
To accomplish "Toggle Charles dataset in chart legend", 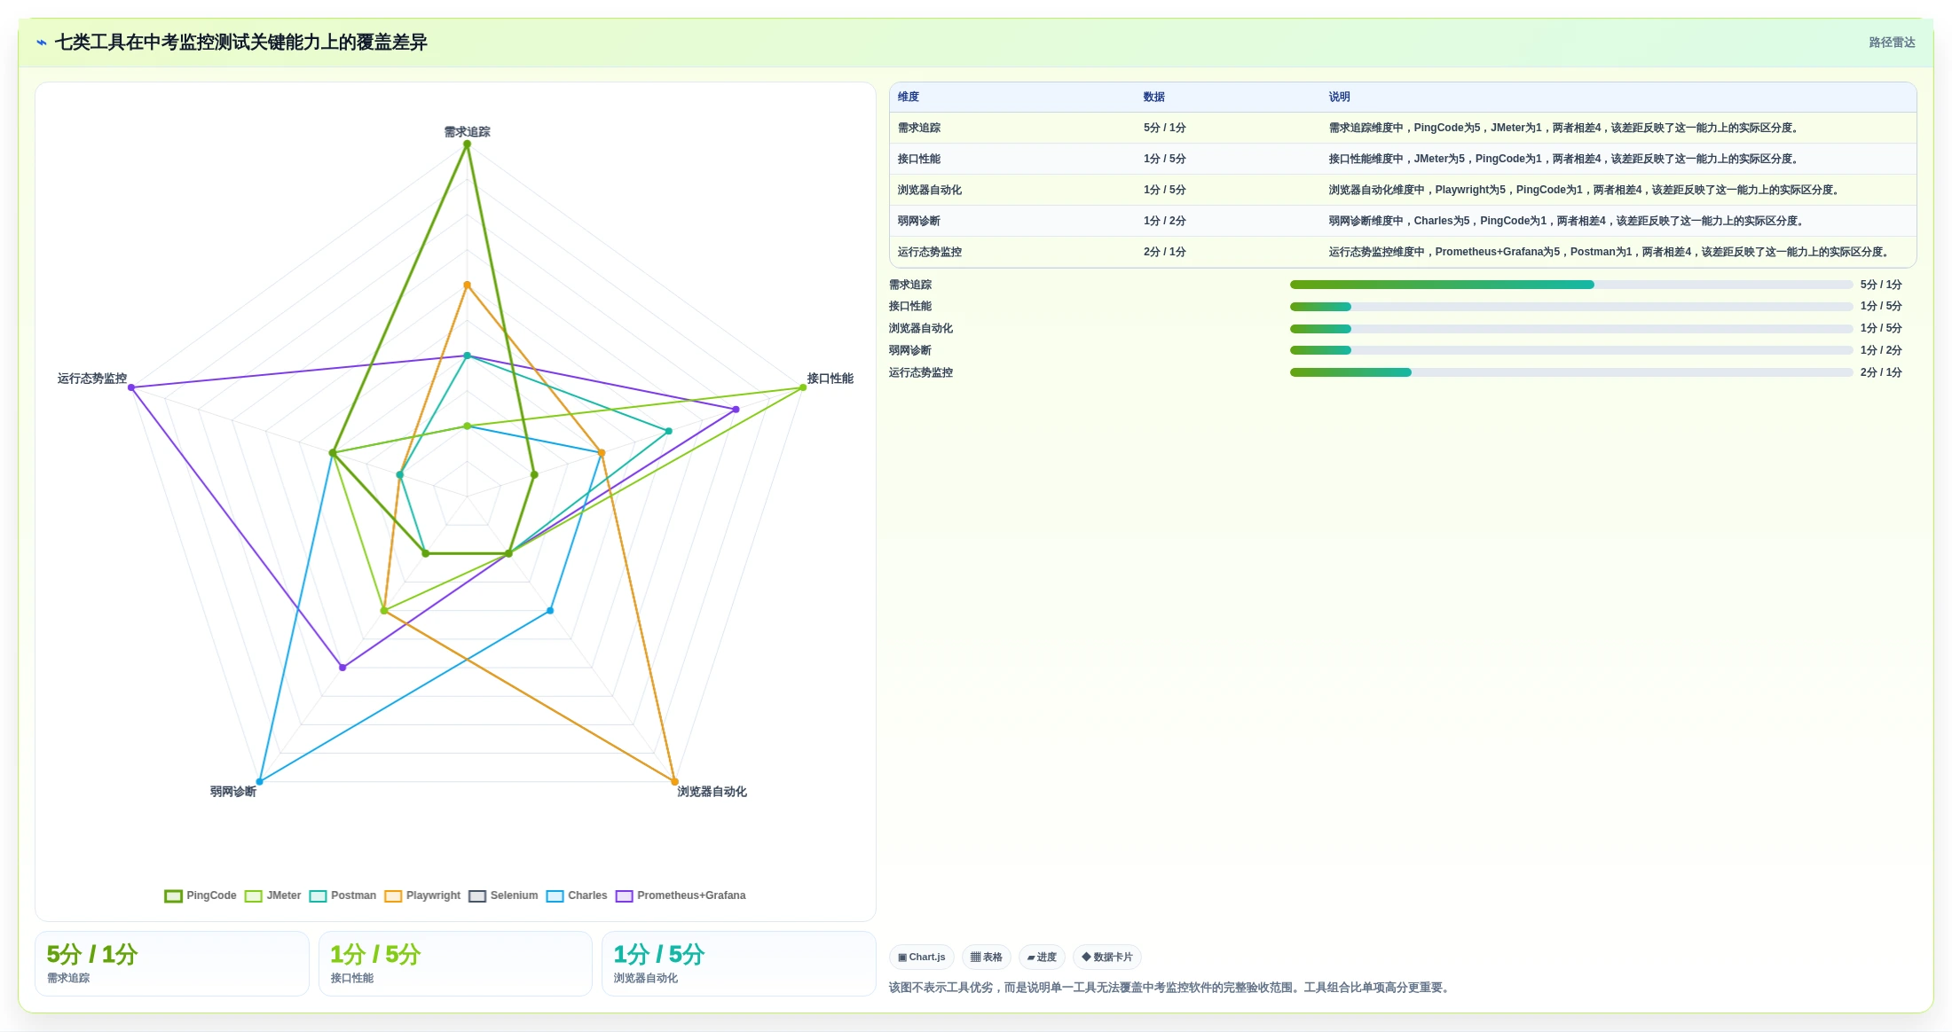I will point(577,895).
